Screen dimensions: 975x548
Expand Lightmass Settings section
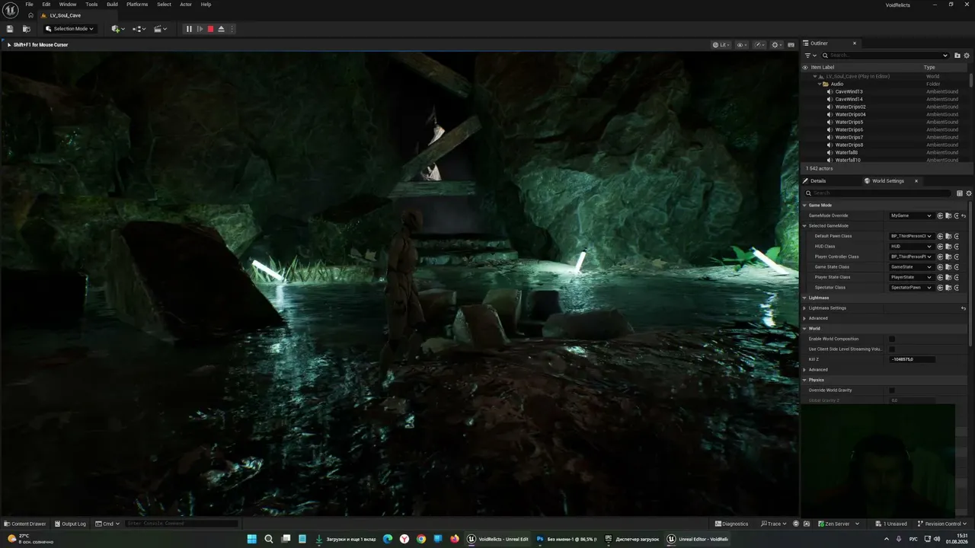(x=805, y=308)
